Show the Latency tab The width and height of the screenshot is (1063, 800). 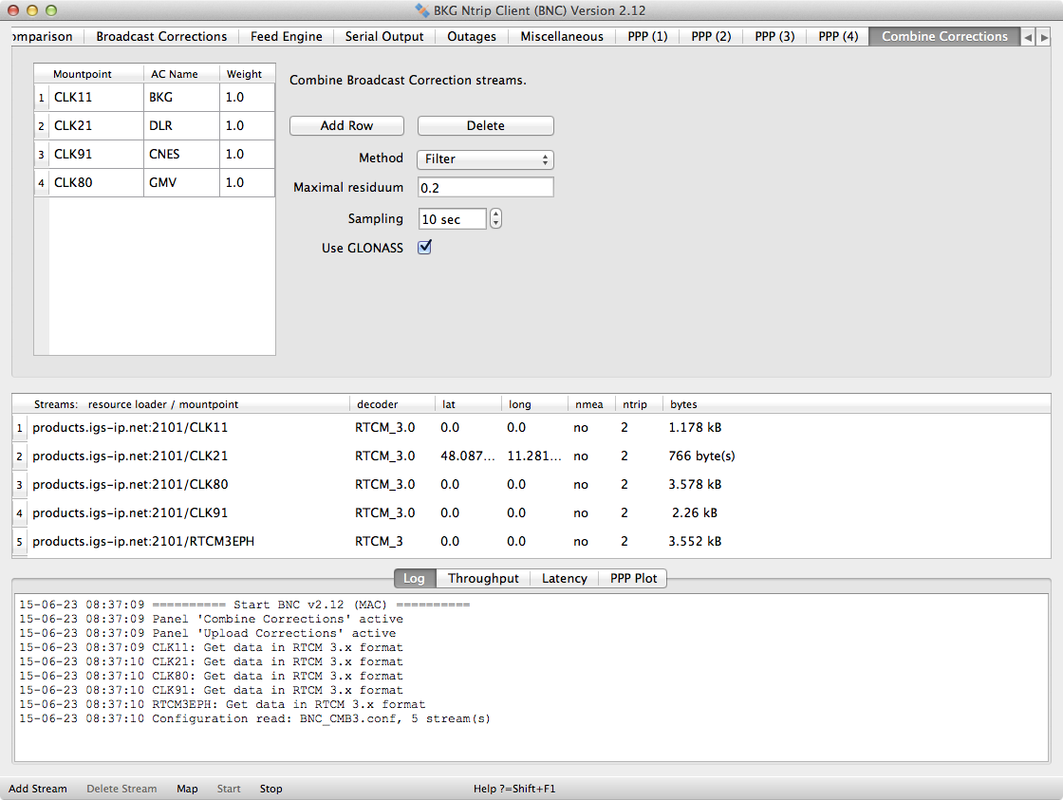(x=564, y=578)
